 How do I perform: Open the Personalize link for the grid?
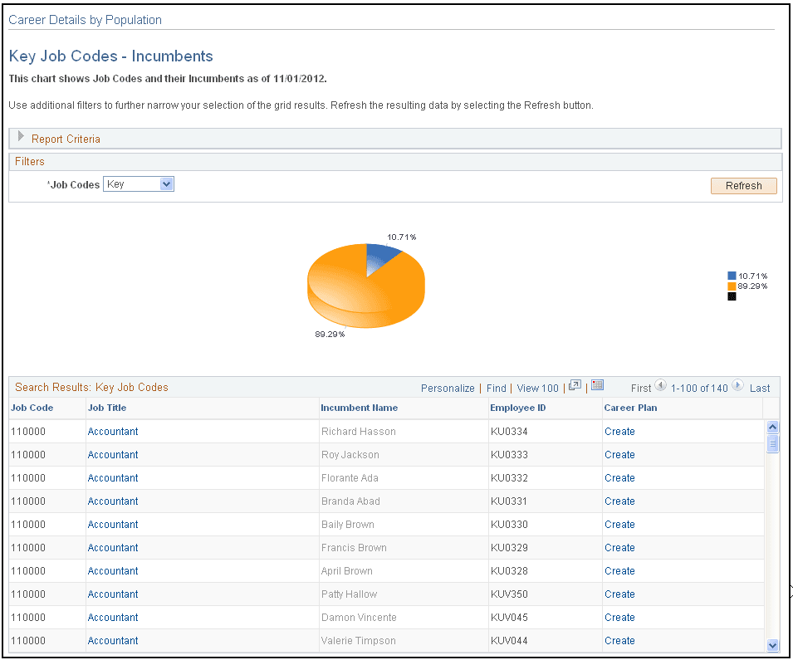click(448, 388)
